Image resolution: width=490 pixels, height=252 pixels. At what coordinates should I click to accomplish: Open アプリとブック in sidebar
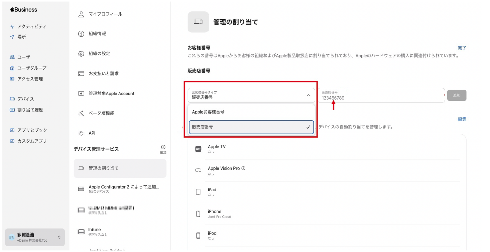32,130
